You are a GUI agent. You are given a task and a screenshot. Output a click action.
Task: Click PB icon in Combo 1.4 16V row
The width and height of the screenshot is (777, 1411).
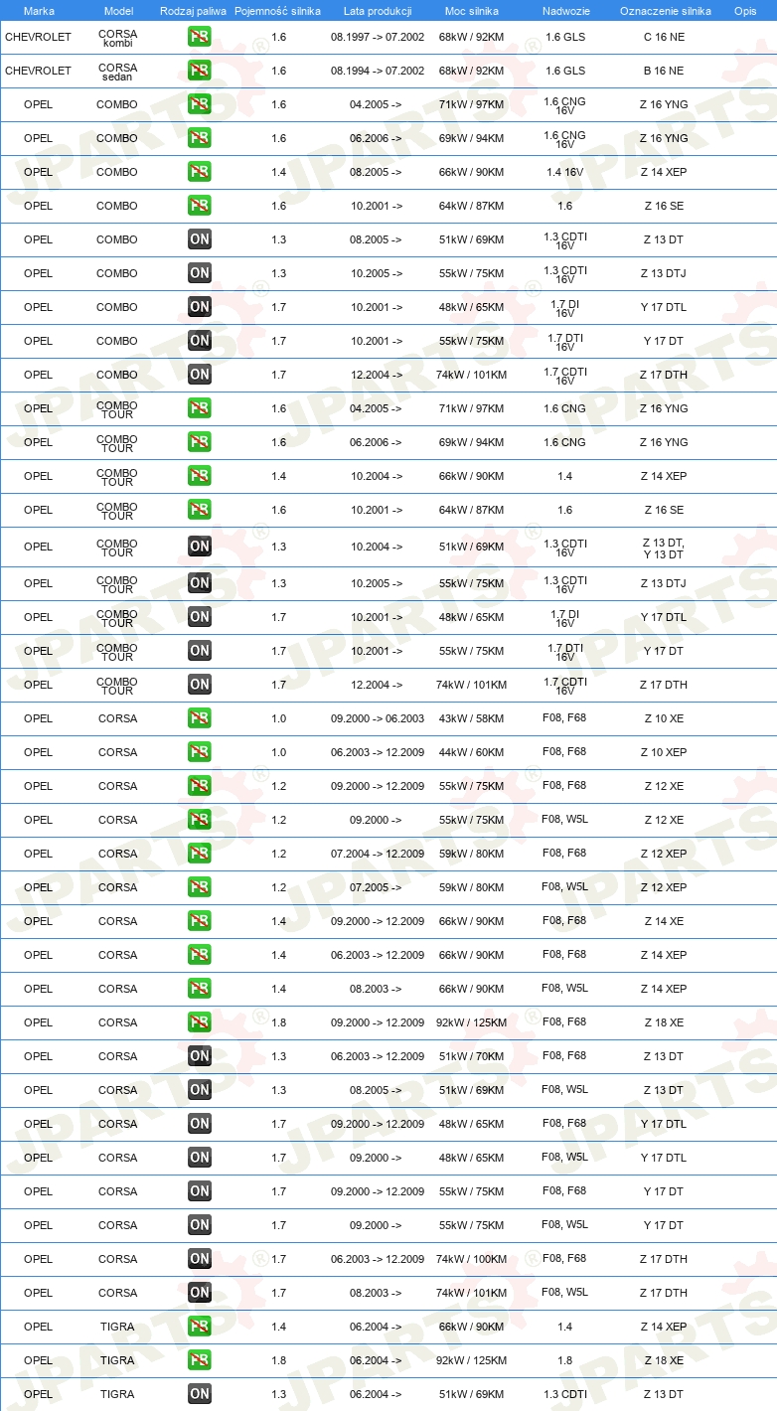pyautogui.click(x=199, y=172)
